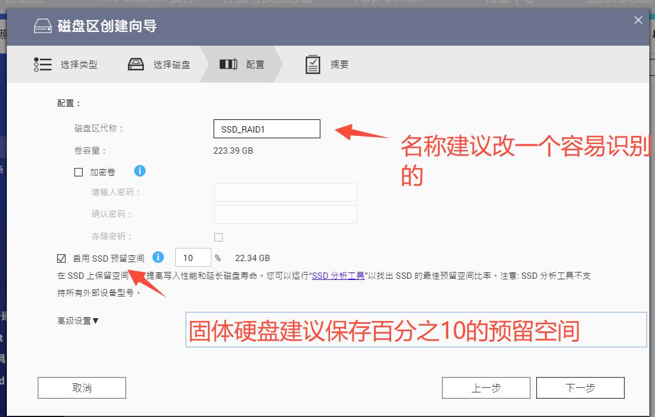655x417 pixels.
Task: Click the 下一步 next button
Action: [x=580, y=387]
